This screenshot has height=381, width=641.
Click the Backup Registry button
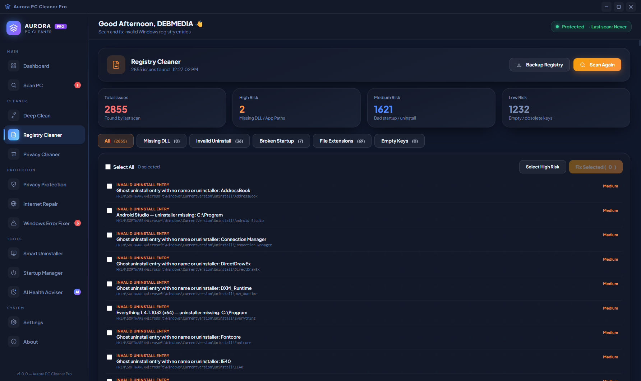click(540, 65)
